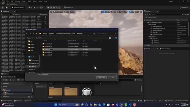This screenshot has height=107, width=190.
Task: Collapse the Lighting folder in Outliner
Action: [148, 24]
